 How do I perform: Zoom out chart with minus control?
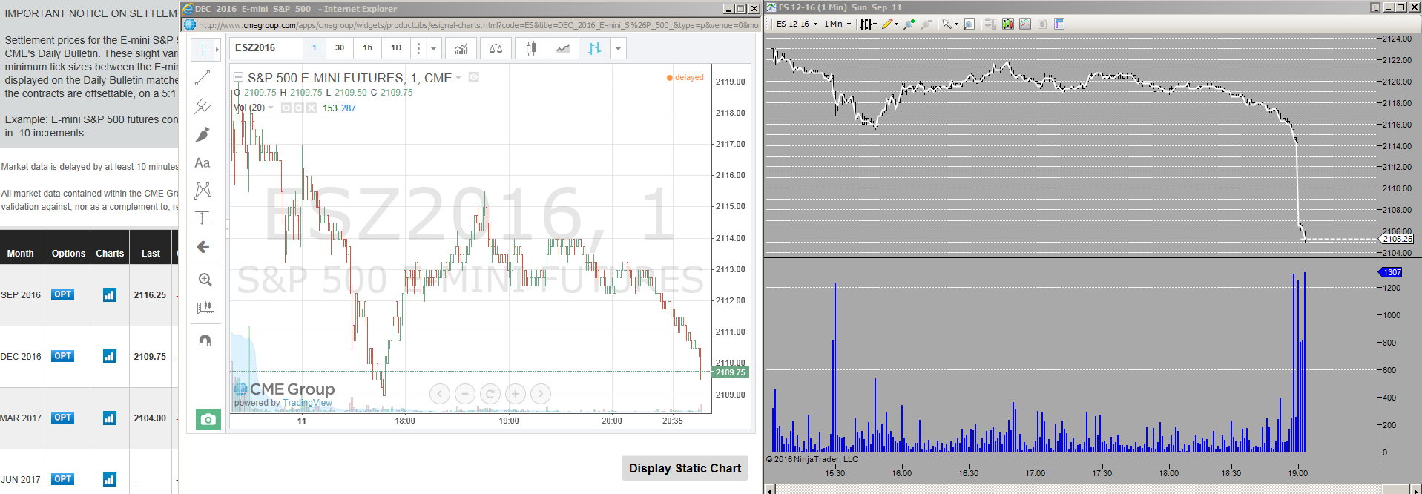(x=465, y=394)
